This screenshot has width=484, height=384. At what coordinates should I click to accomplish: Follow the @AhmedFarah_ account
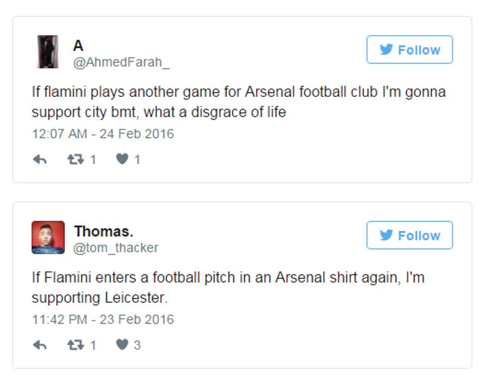pyautogui.click(x=410, y=50)
